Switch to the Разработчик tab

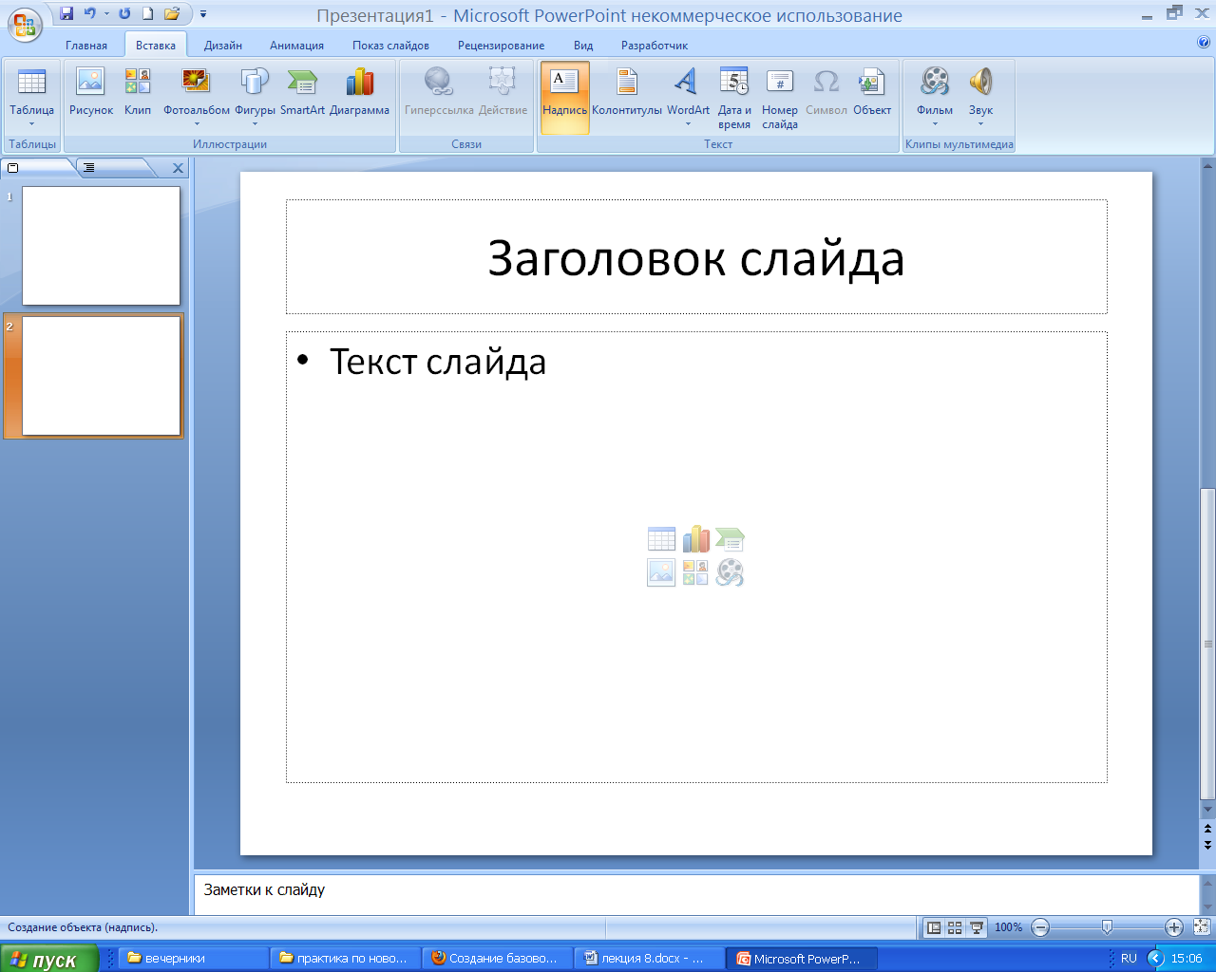[x=655, y=45]
